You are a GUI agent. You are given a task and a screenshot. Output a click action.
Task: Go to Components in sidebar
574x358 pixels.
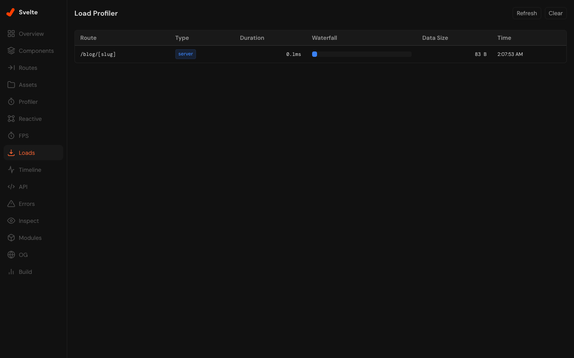click(x=33, y=51)
